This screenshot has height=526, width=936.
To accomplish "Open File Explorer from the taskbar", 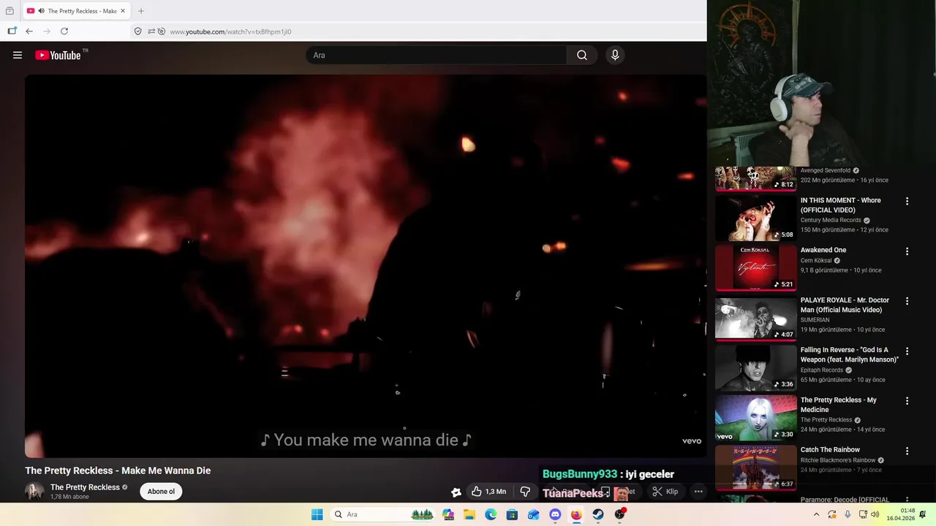I will pyautogui.click(x=469, y=514).
